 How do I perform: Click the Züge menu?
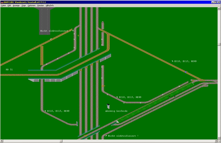point(23,6)
